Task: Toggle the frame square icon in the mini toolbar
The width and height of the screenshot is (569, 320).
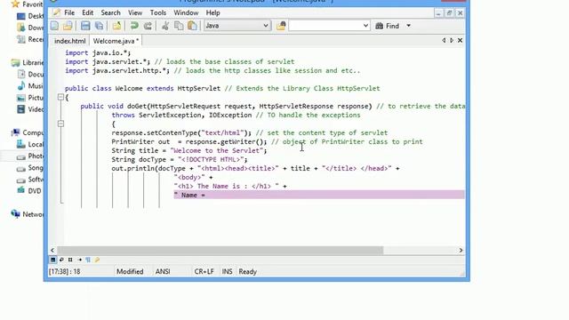Action: (70, 260)
